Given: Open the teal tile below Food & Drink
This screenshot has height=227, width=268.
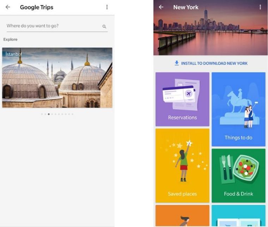Looking at the screenshot, I should pos(238,216).
